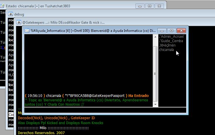
Task: Select user .'Admin_Acnael in nick list
Action: click(171, 37)
